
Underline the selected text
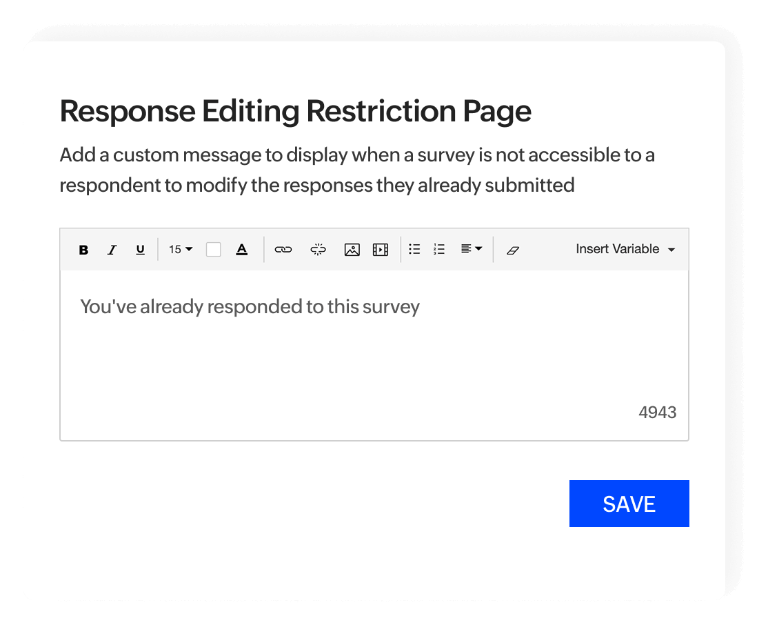140,249
